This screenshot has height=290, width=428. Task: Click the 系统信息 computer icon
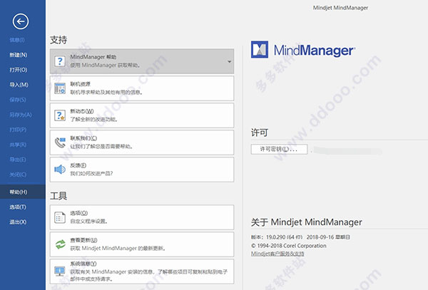pos(60,271)
